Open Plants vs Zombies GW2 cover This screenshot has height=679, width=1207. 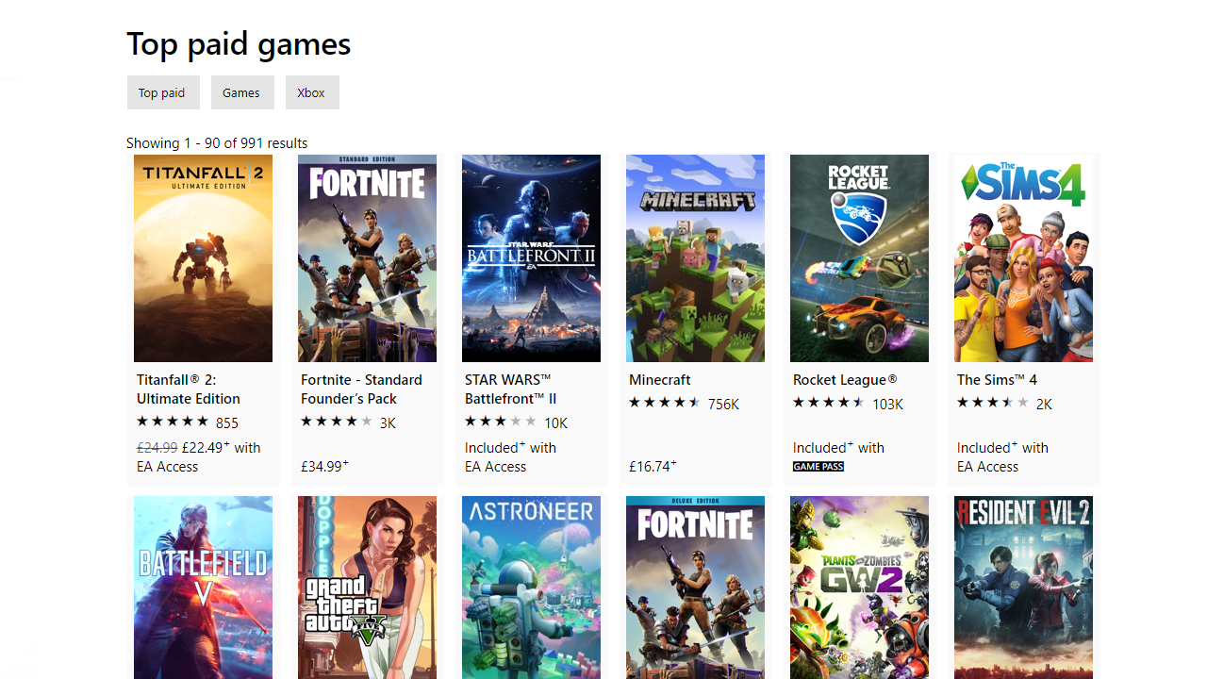point(859,587)
